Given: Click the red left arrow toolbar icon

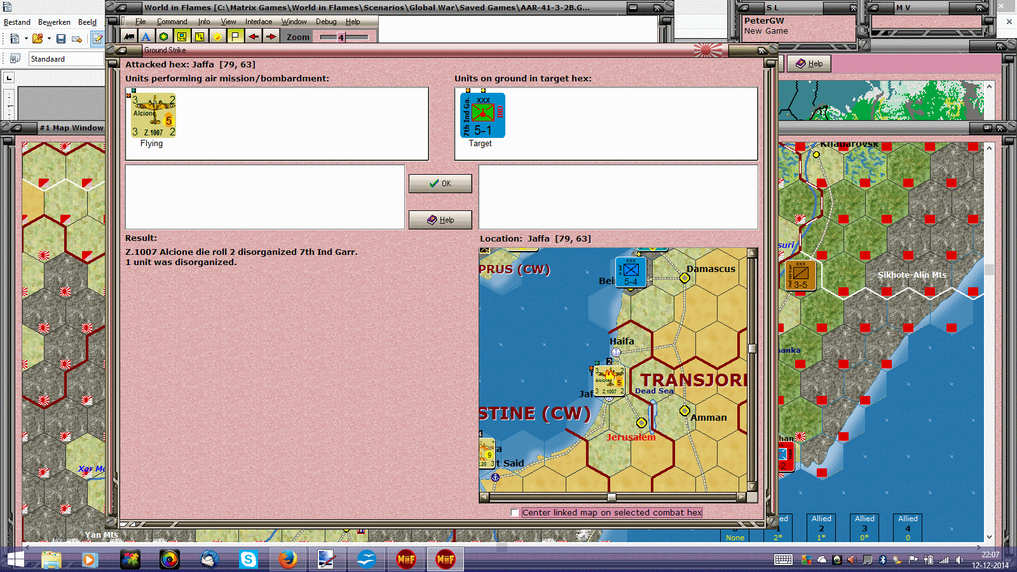Looking at the screenshot, I should click(253, 37).
